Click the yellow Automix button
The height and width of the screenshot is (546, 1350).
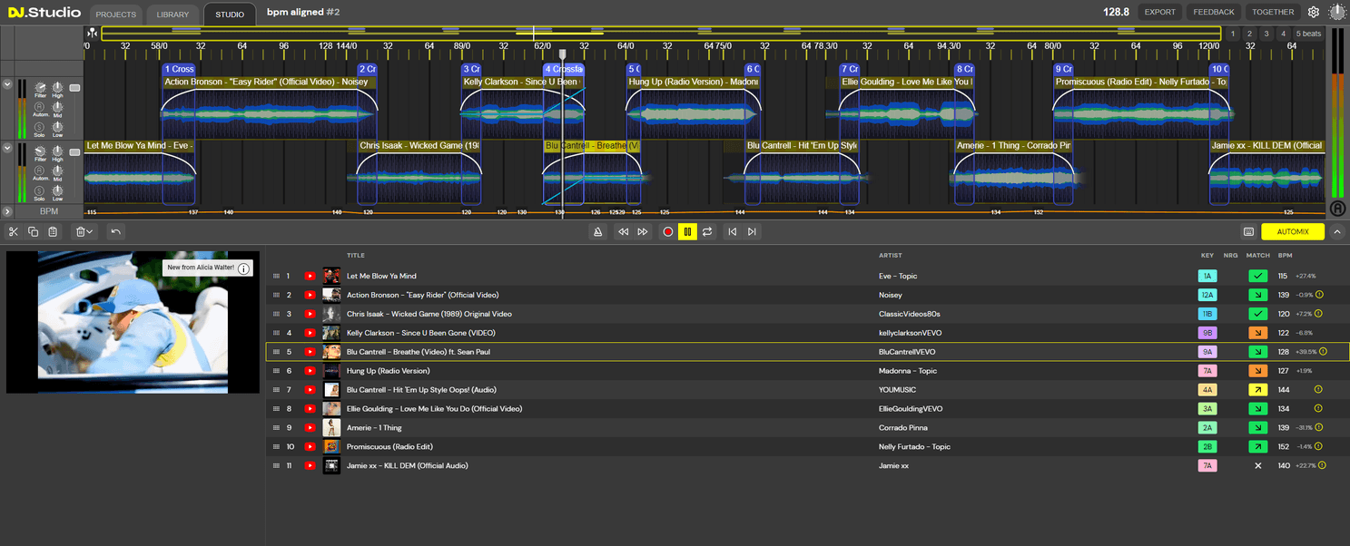1293,232
